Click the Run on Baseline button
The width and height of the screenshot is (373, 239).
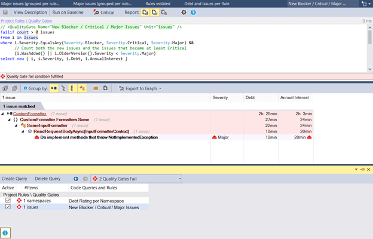(x=68, y=12)
